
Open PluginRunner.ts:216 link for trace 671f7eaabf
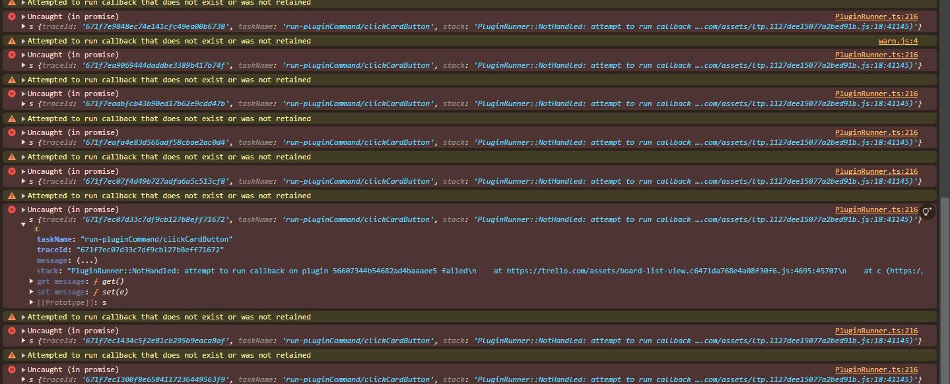tap(876, 94)
